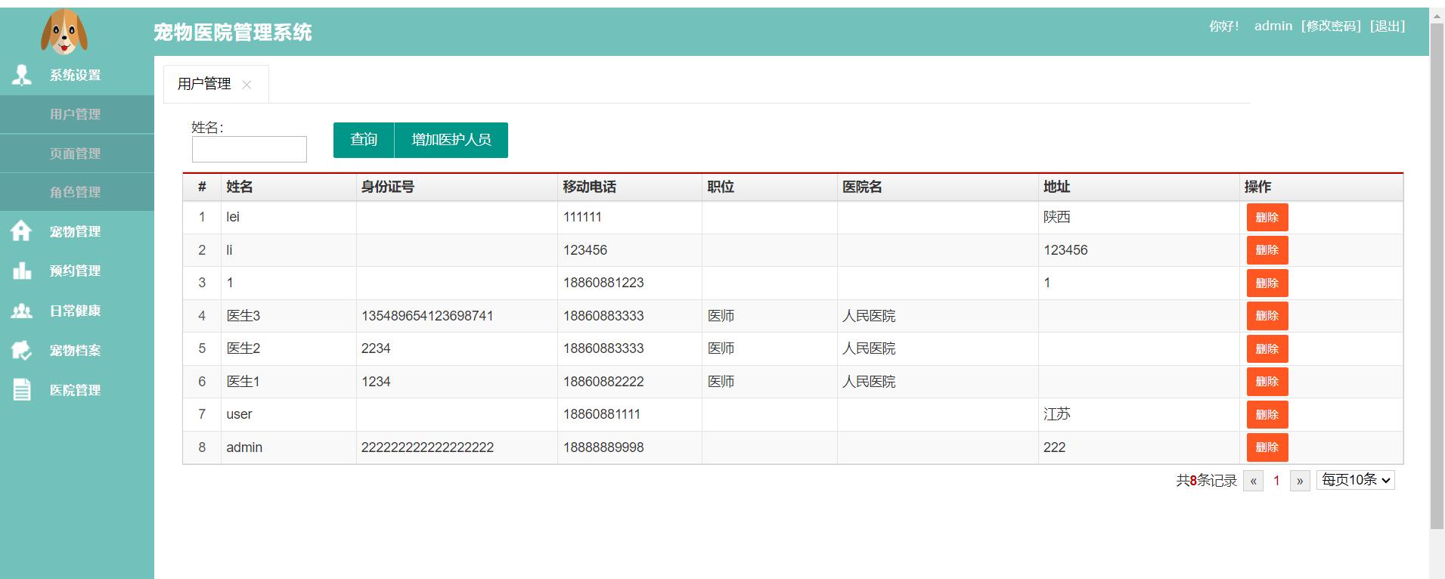Select 用户管理 in sidebar
Image resolution: width=1445 pixels, height=579 pixels.
(77, 114)
